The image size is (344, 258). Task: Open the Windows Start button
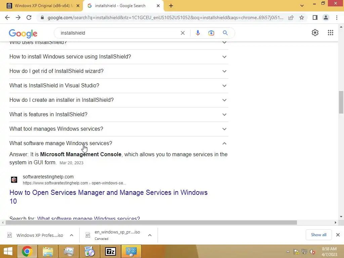(8, 251)
